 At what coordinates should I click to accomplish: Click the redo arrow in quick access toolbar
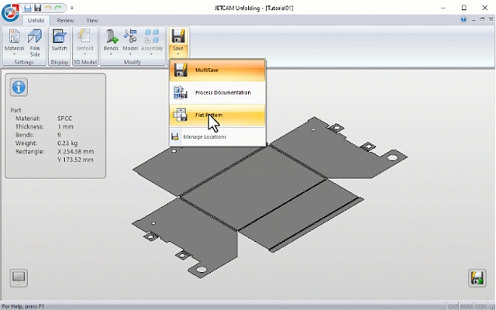[58, 8]
